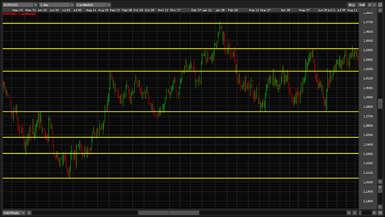385x217 pixels.
Task: Click the 1.2000 price axis label
Action: 368,182
